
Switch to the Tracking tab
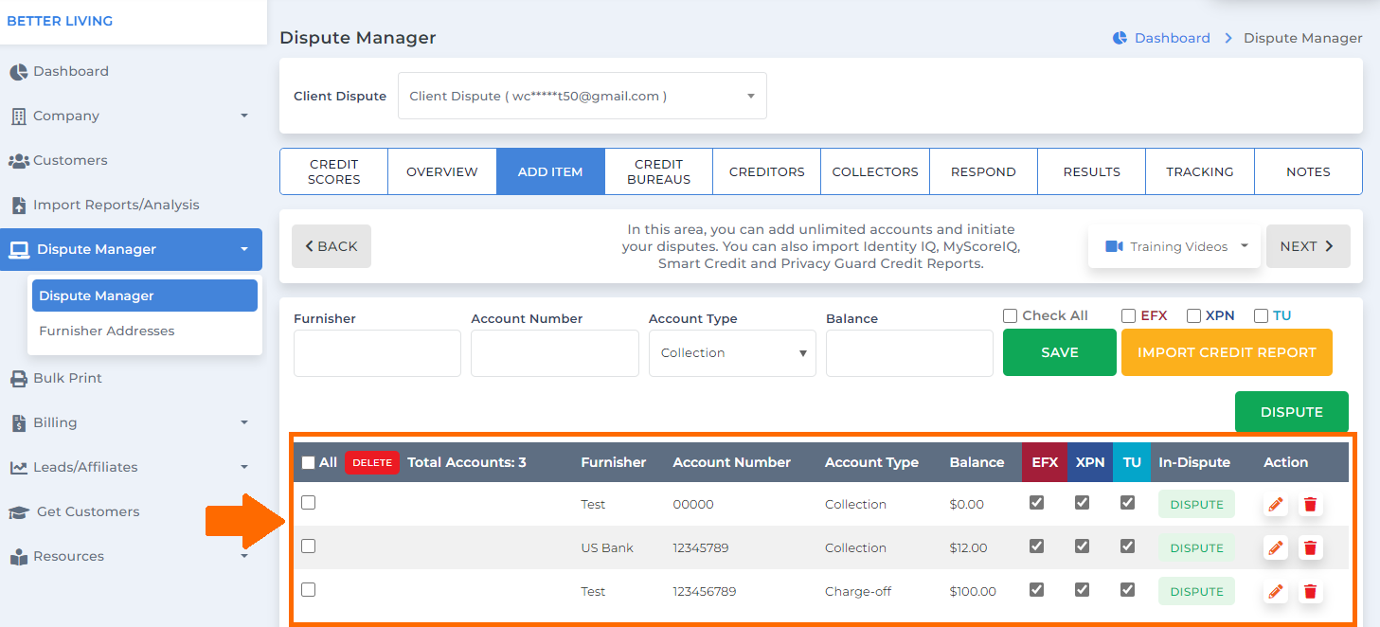click(x=1200, y=172)
